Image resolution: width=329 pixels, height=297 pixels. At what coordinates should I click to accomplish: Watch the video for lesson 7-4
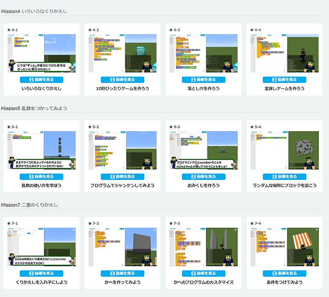284,273
